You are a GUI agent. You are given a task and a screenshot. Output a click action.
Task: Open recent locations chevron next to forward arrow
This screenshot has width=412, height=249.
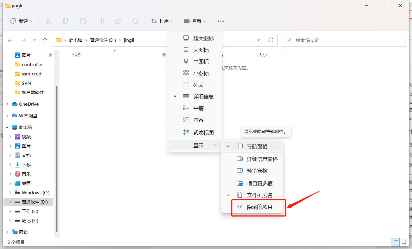coord(34,40)
